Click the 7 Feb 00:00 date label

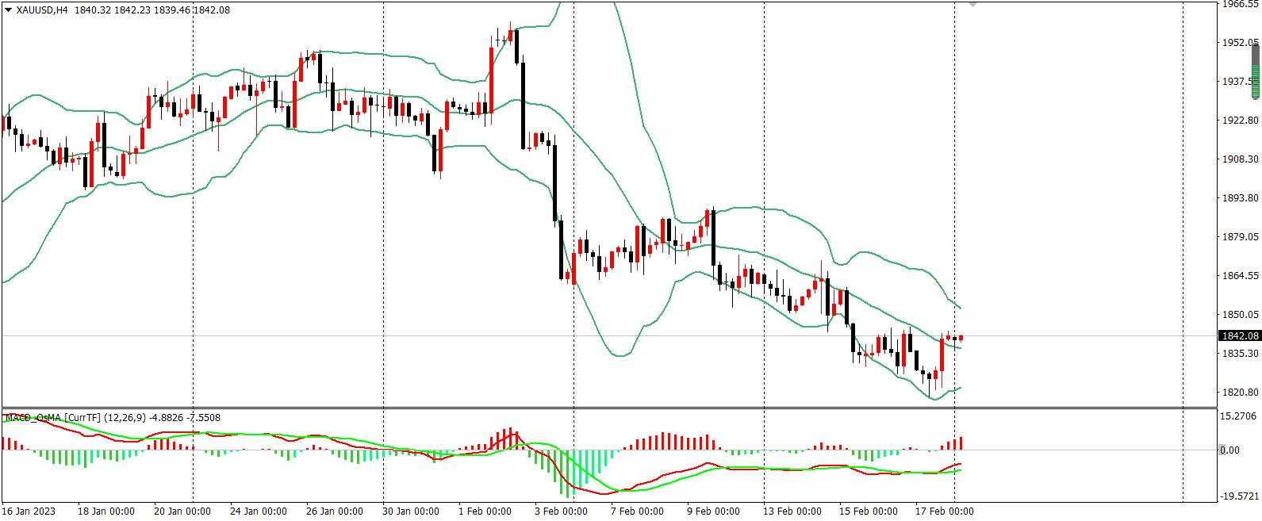(x=638, y=511)
